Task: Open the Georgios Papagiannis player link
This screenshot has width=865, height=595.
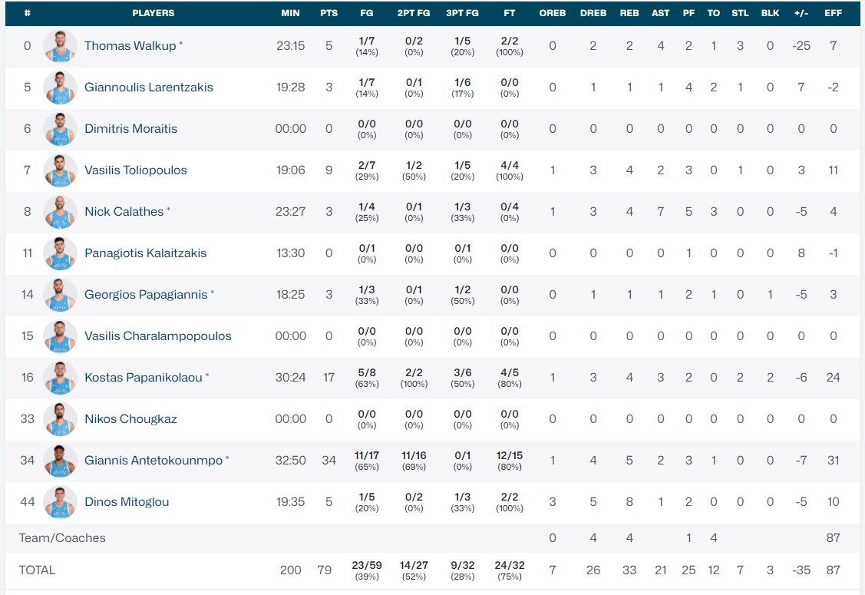Action: pyautogui.click(x=146, y=294)
